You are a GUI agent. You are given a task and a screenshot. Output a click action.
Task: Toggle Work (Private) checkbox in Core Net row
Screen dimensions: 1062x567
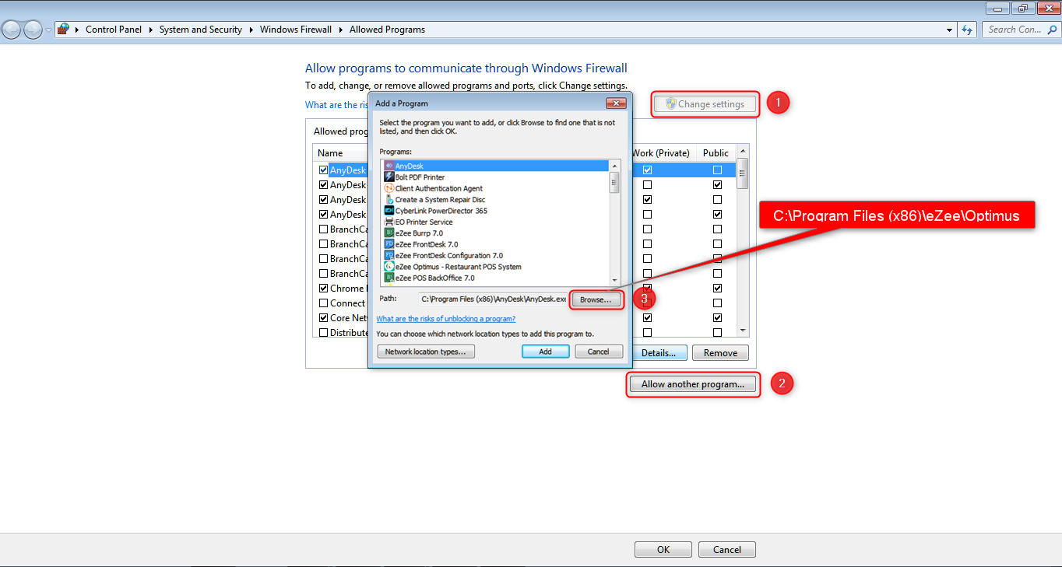pos(647,318)
